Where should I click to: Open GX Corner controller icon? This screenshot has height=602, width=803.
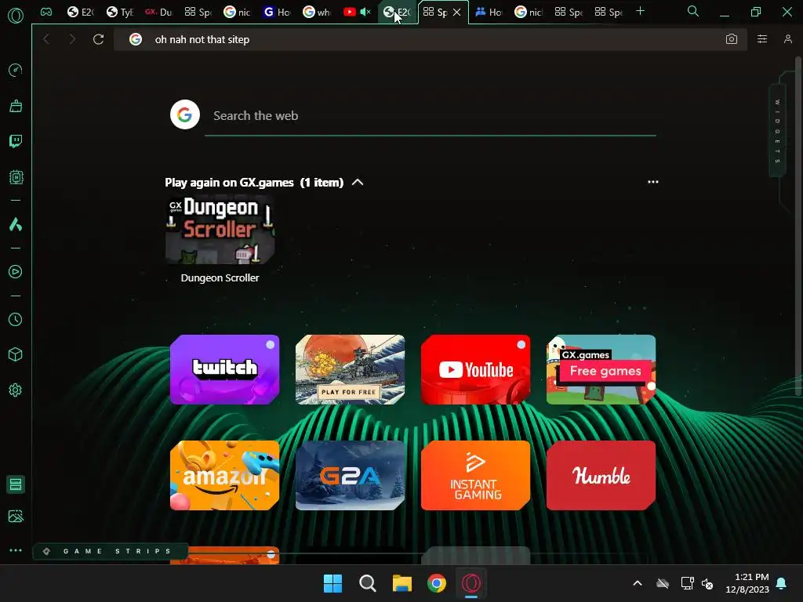click(x=46, y=12)
